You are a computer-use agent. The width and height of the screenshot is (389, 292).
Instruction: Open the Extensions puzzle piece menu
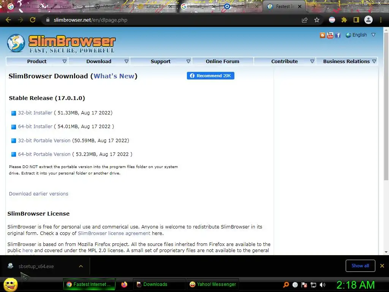344,20
